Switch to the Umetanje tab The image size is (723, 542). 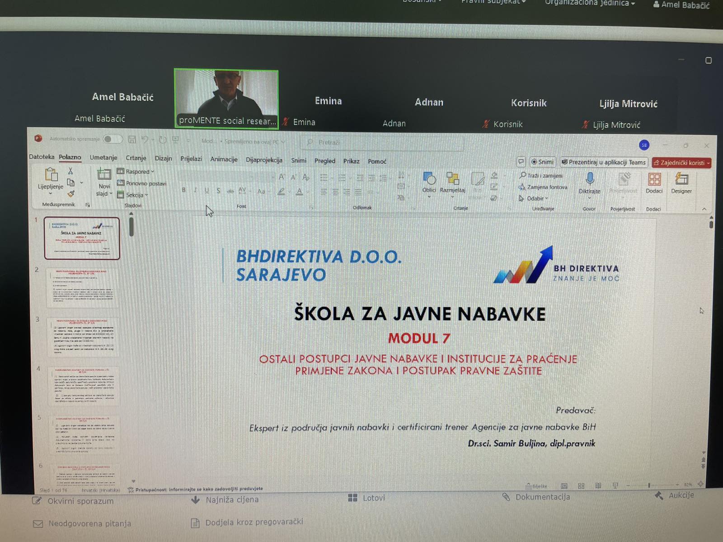pos(103,157)
